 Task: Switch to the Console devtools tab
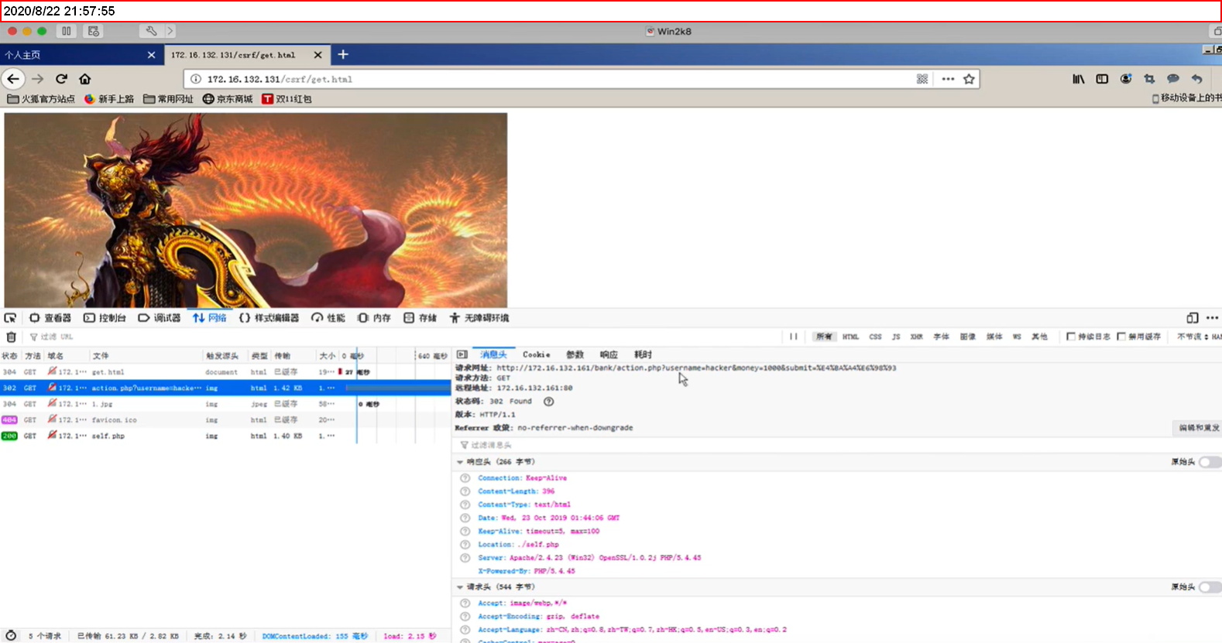click(x=105, y=318)
